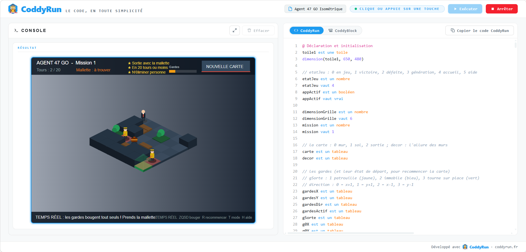This screenshot has width=526, height=252.
Task: Click the 'Tours : 2 / 20' counter
Action: (48, 70)
